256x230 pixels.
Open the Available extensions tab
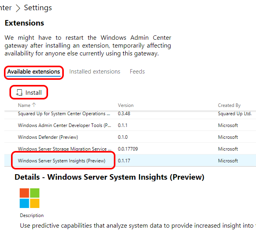coord(33,72)
